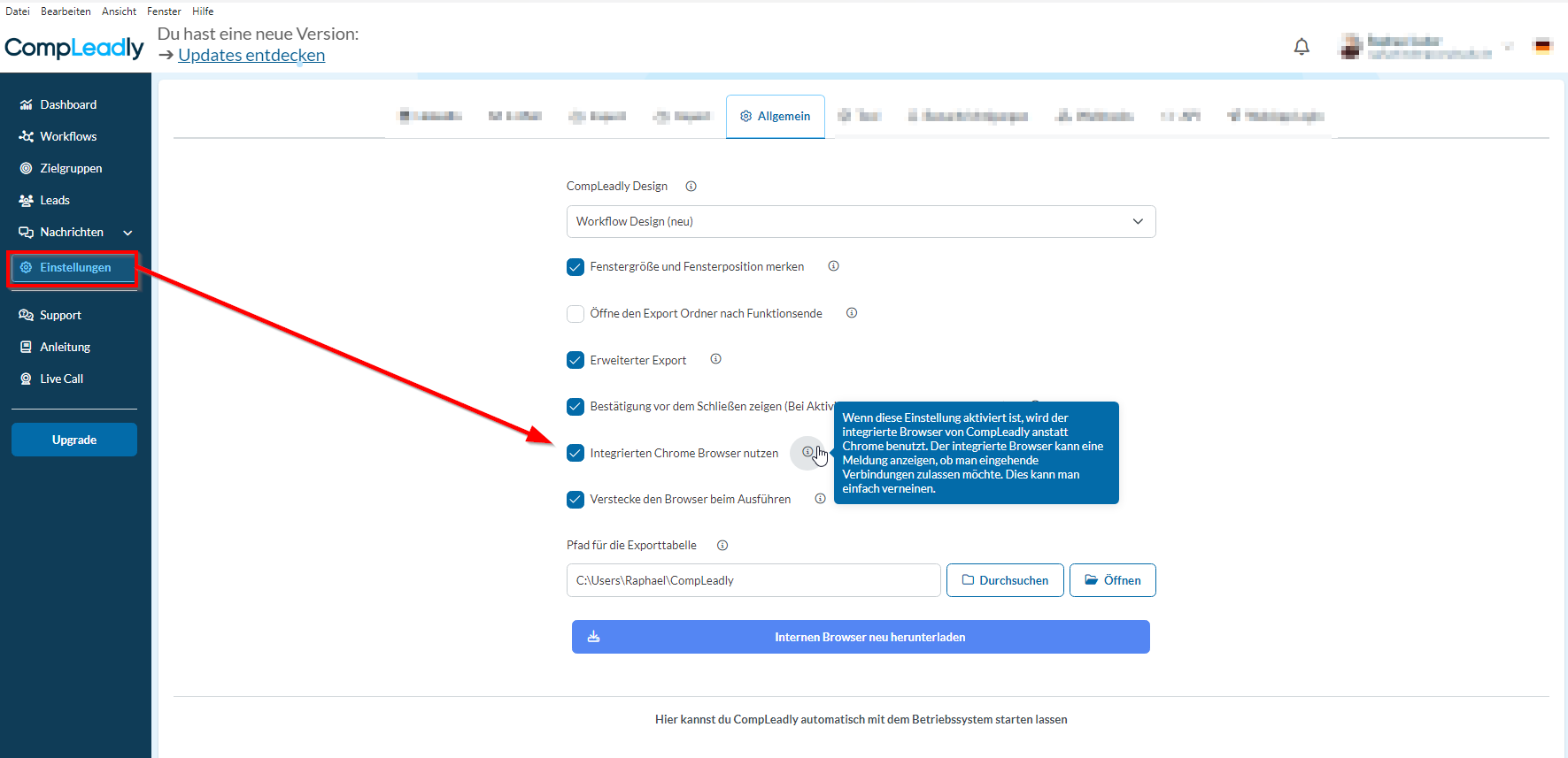Click the export path input field

pyautogui.click(x=753, y=580)
